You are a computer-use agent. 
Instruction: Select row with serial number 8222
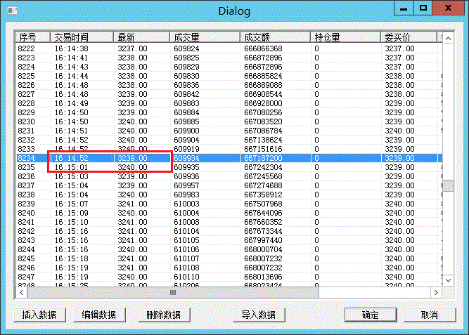(27, 48)
